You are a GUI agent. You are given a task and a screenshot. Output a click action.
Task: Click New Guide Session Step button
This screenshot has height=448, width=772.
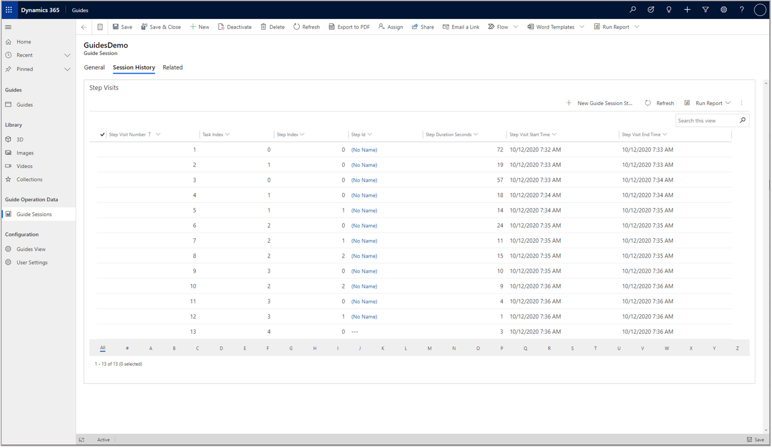pyautogui.click(x=599, y=103)
